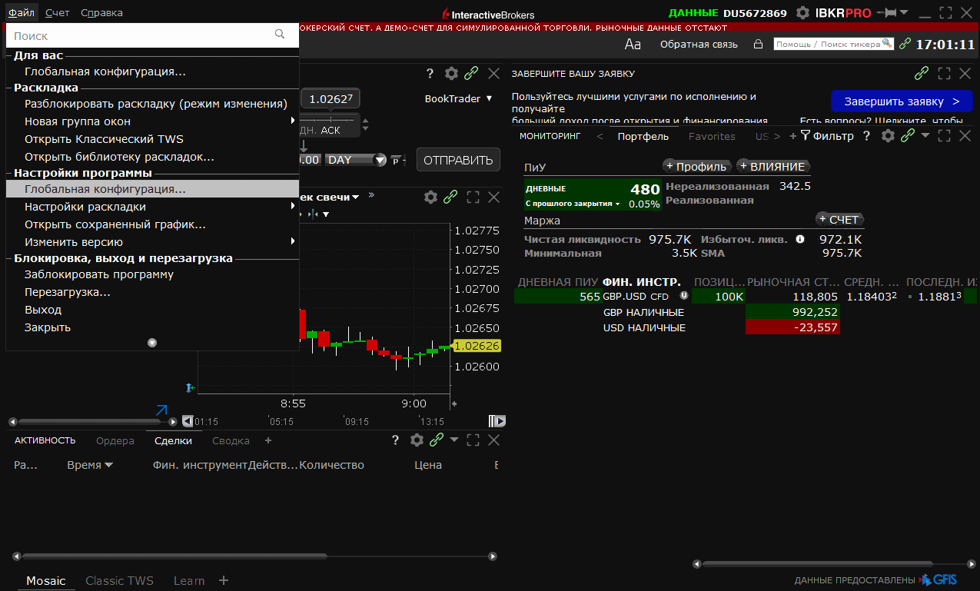
Task: Click the order entry panel link group icon
Action: [x=471, y=74]
